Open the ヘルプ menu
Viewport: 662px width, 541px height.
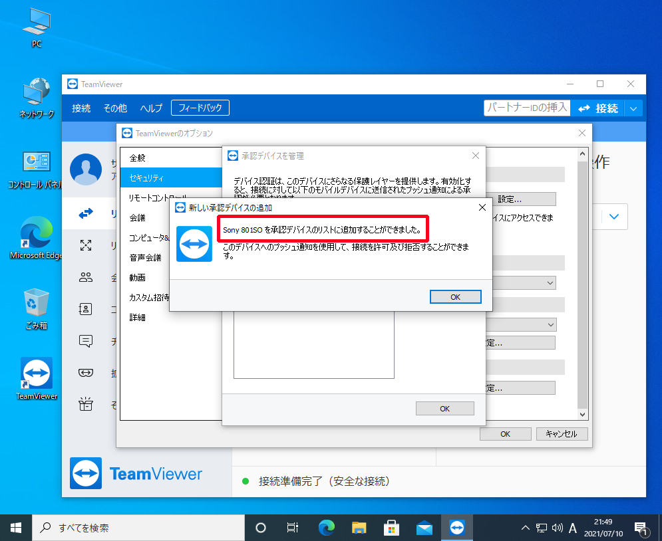point(151,108)
